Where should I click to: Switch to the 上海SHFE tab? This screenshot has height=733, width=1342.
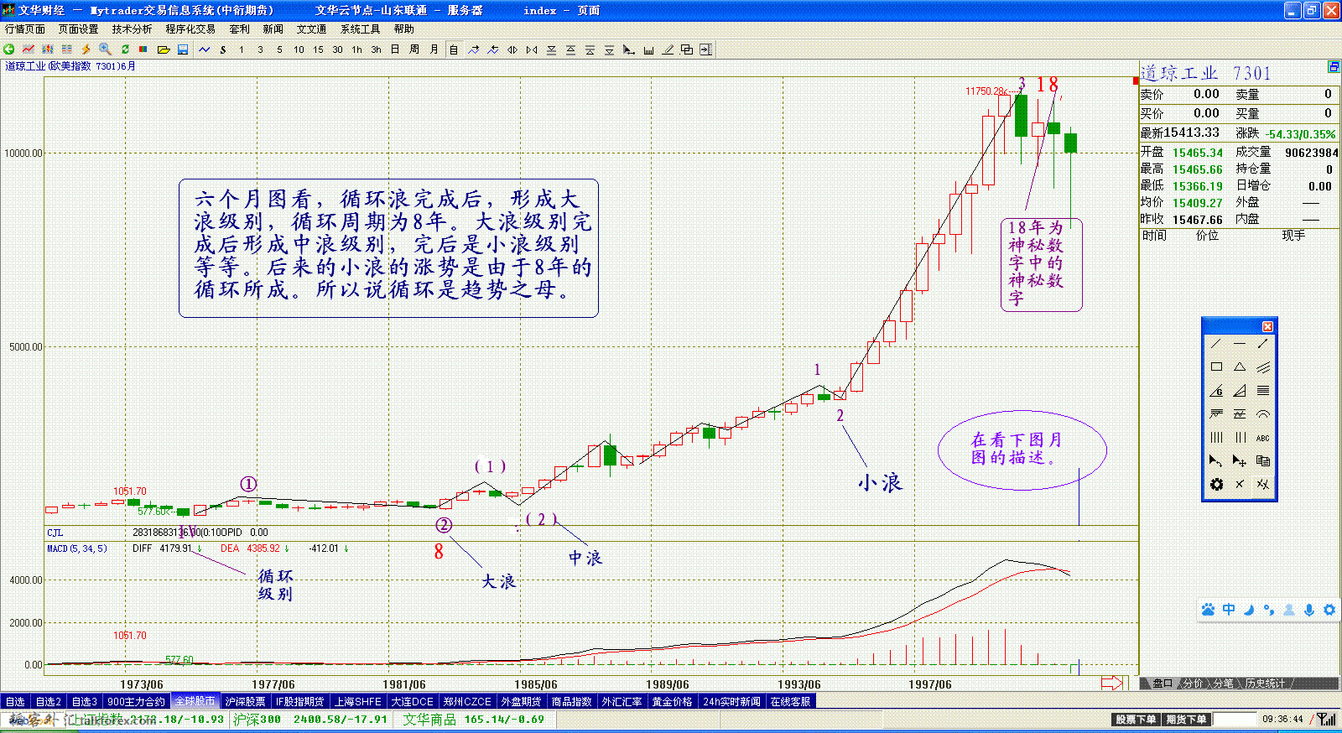pos(358,701)
